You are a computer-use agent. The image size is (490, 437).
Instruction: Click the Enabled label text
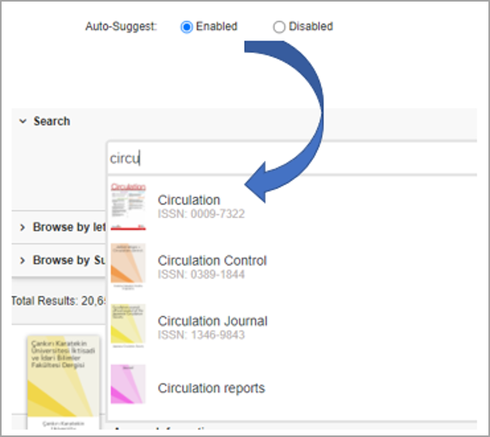(x=216, y=27)
